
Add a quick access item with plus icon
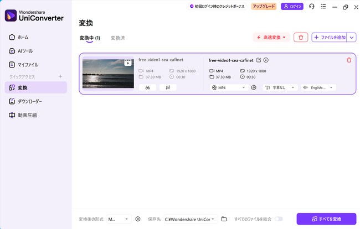(x=60, y=76)
